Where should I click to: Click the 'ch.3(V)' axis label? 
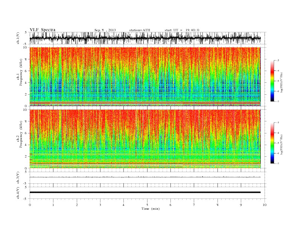(18, 178)
